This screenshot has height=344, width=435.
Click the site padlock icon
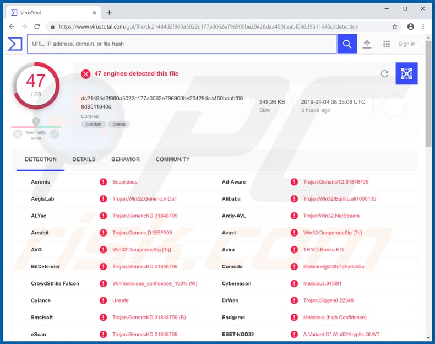52,26
